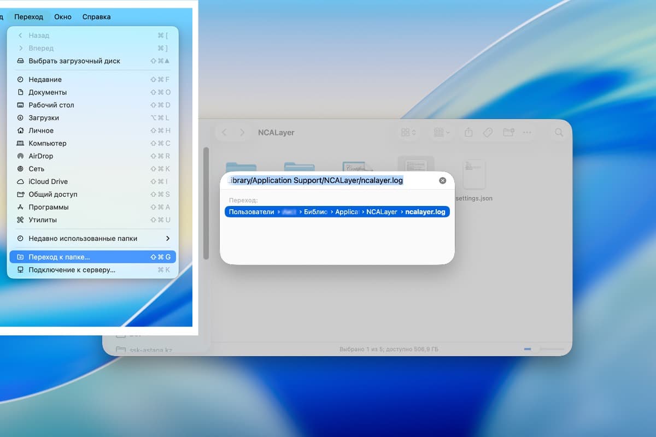656x437 pixels.
Task: Select the certificate file icon in Finder
Action: tap(357, 166)
